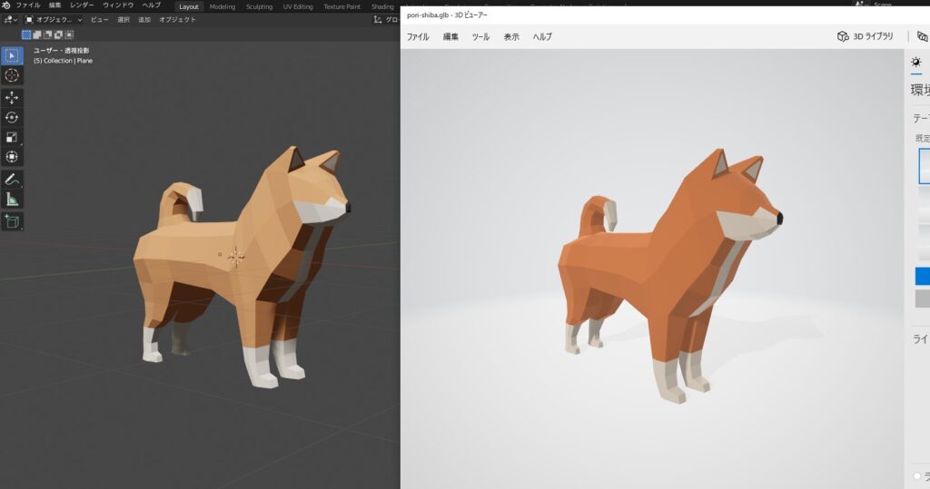This screenshot has height=489, width=930.
Task: Open the object mode dropdown
Action: point(54,19)
